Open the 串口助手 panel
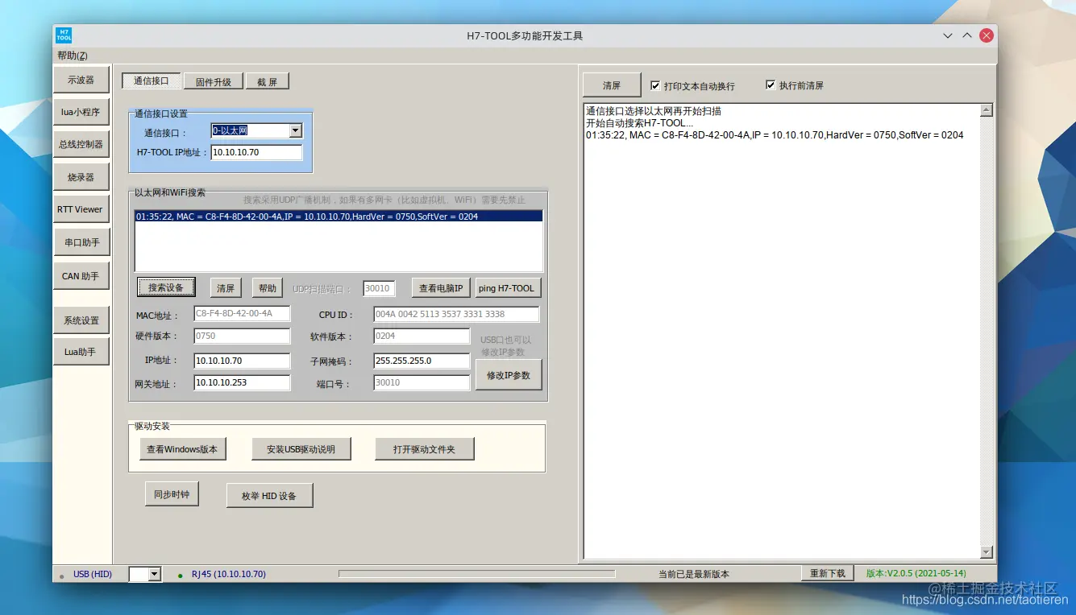 point(81,242)
